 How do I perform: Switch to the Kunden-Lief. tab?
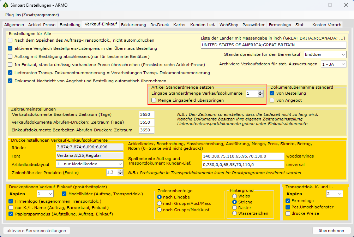203,25
